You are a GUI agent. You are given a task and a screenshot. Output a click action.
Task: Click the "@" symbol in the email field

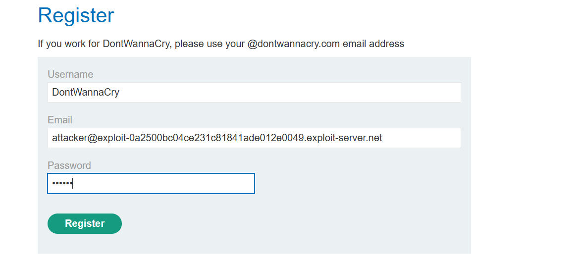point(92,138)
